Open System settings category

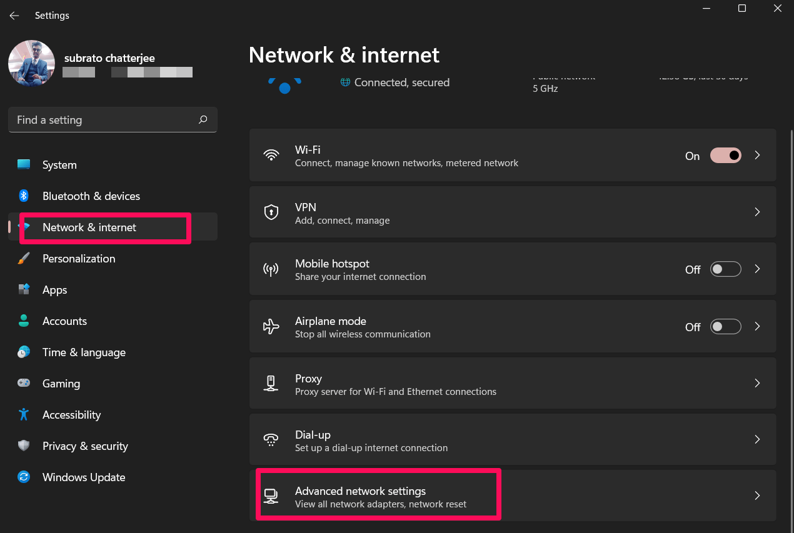tap(113, 165)
